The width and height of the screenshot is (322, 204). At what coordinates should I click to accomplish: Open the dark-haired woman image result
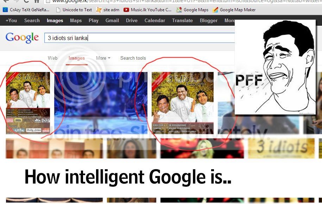132,148
